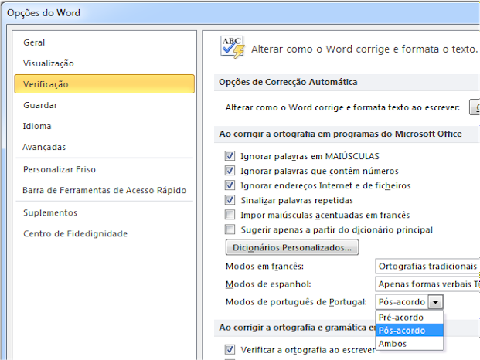Image resolution: width=480 pixels, height=360 pixels.
Task: Toggle Ignorar endereços Internet e de ficheiros
Action: (230, 185)
